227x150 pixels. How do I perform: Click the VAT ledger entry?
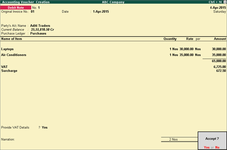tap(5, 67)
